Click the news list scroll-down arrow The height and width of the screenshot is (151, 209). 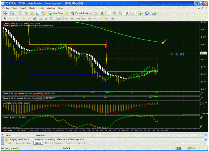coord(206,139)
